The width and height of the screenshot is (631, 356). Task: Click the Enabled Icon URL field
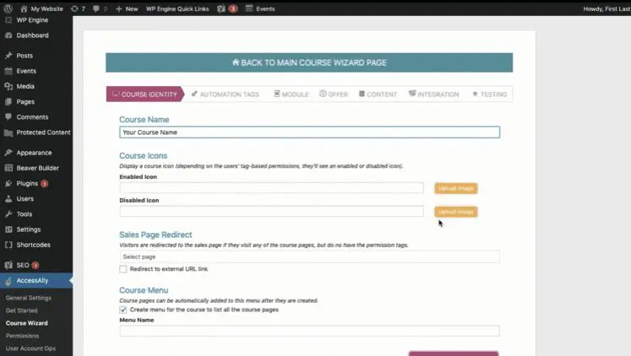coord(271,187)
